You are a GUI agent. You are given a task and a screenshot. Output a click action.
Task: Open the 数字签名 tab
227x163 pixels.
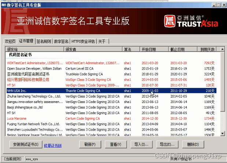click(x=61, y=41)
